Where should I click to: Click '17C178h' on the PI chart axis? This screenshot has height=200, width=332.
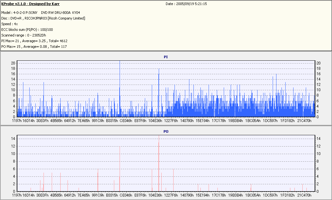pyautogui.click(x=219, y=121)
